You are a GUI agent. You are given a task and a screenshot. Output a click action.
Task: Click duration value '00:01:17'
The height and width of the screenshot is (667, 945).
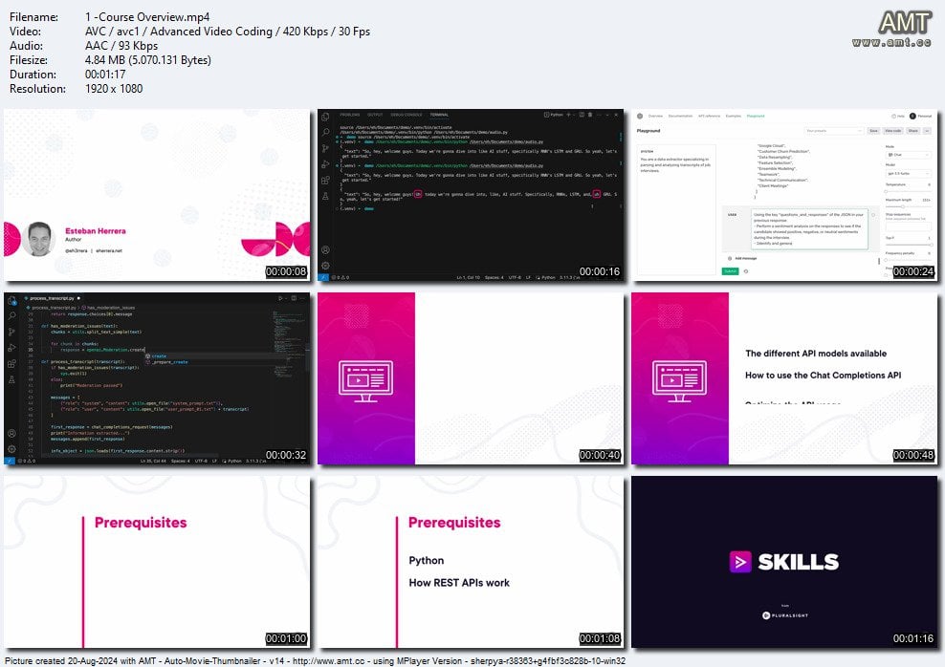click(105, 74)
